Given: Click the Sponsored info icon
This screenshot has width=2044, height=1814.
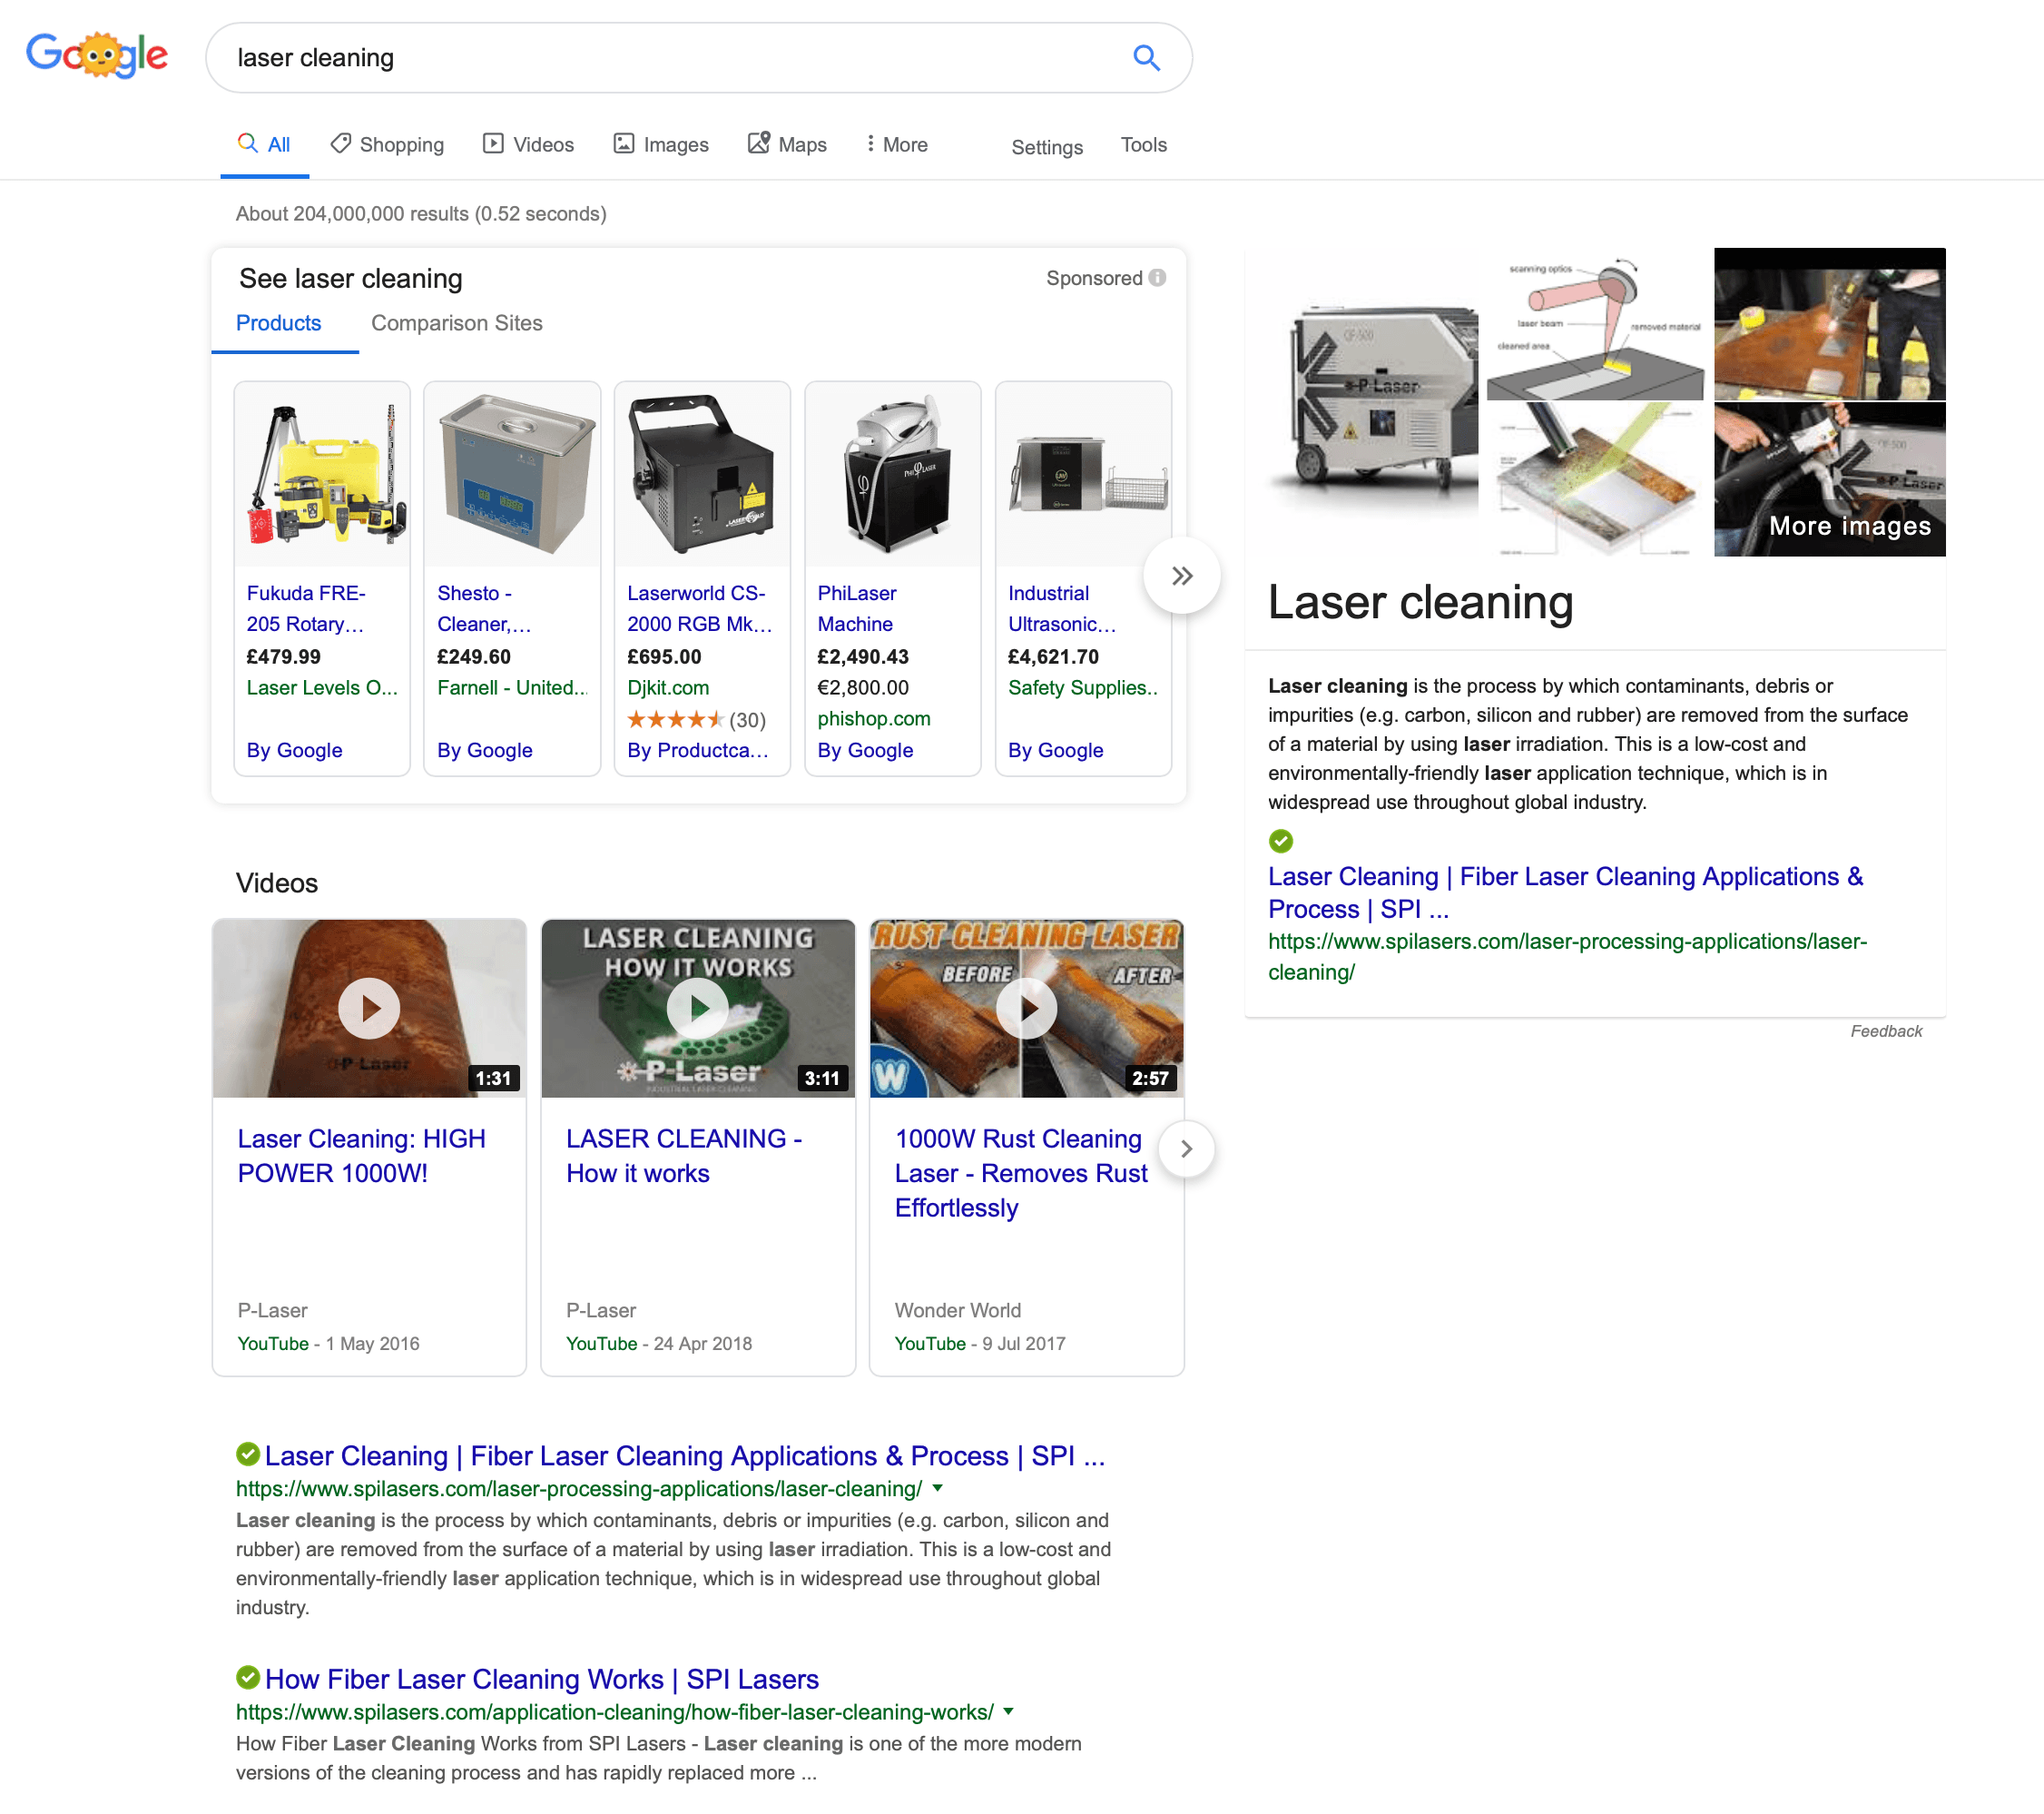Looking at the screenshot, I should tap(1158, 278).
